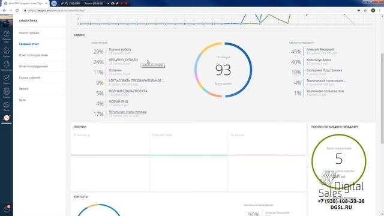Image resolution: width=384 pixels, height=216 pixels.
Task: Open Отчет по покупателям
Action: [34, 55]
